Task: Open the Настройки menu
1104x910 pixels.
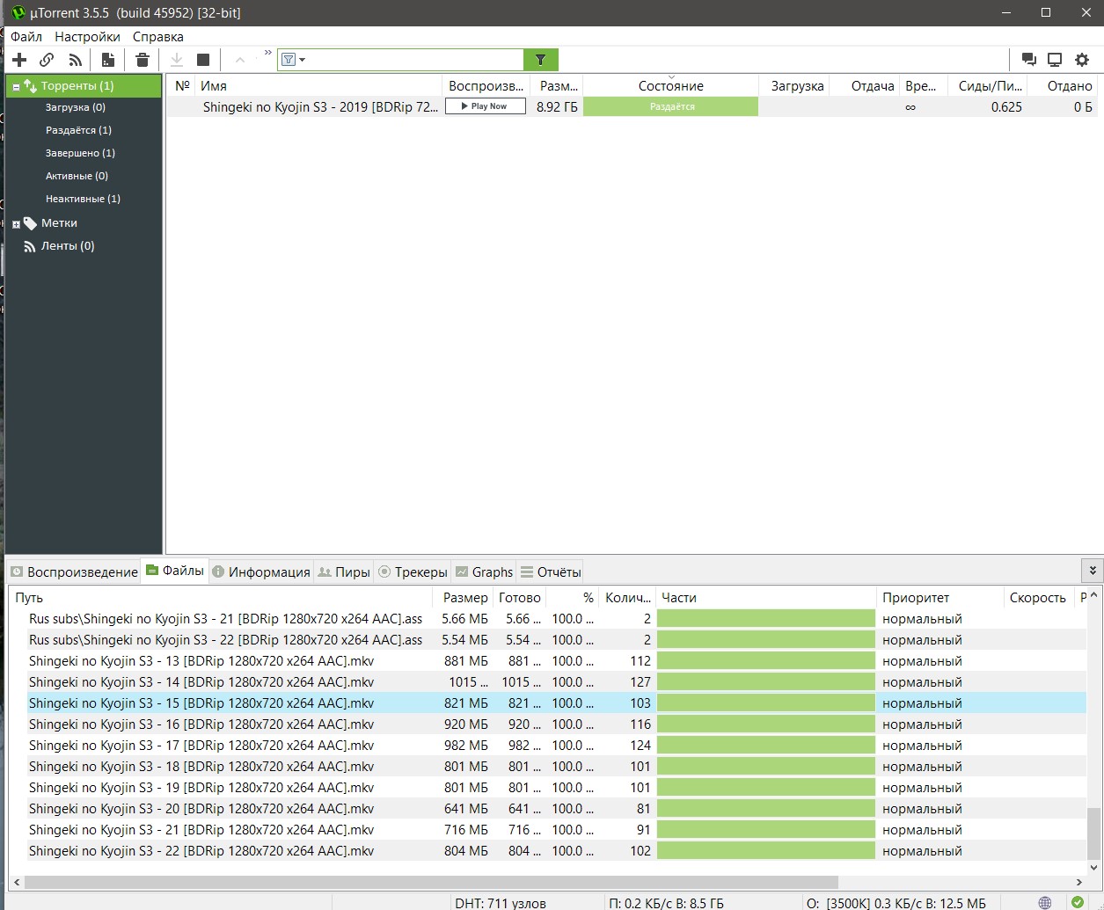Action: point(87,37)
